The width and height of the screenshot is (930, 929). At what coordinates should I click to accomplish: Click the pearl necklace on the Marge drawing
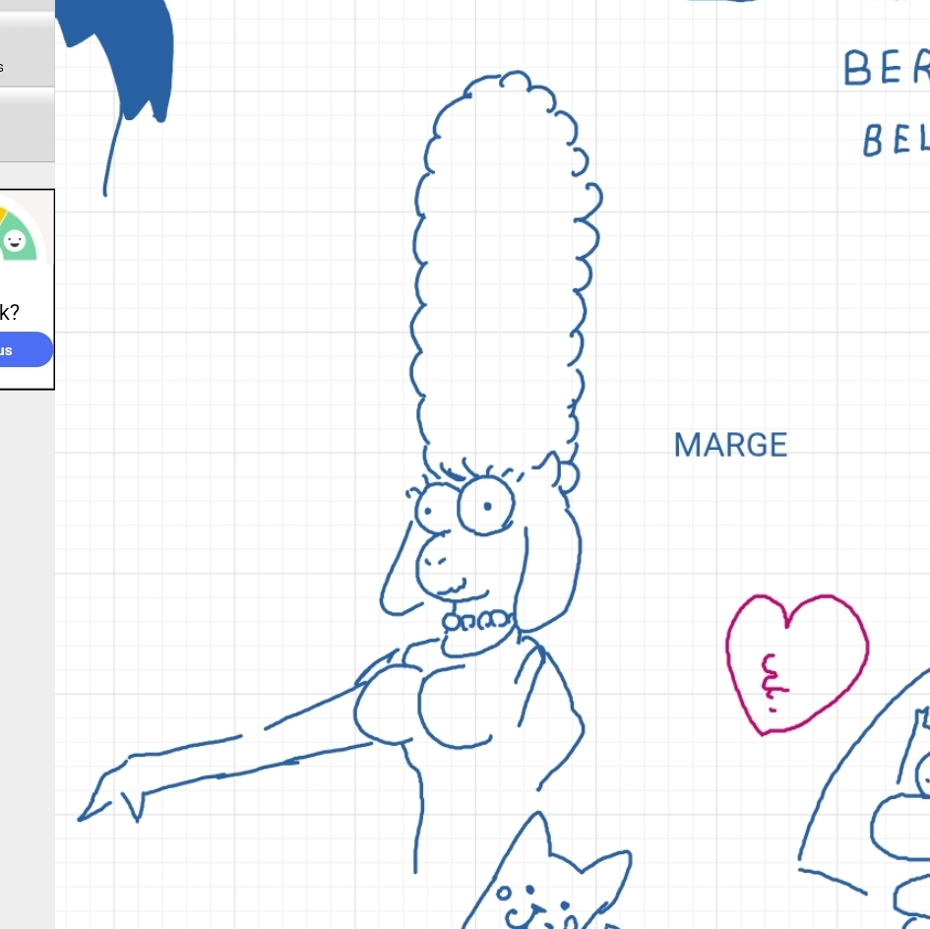point(478,622)
